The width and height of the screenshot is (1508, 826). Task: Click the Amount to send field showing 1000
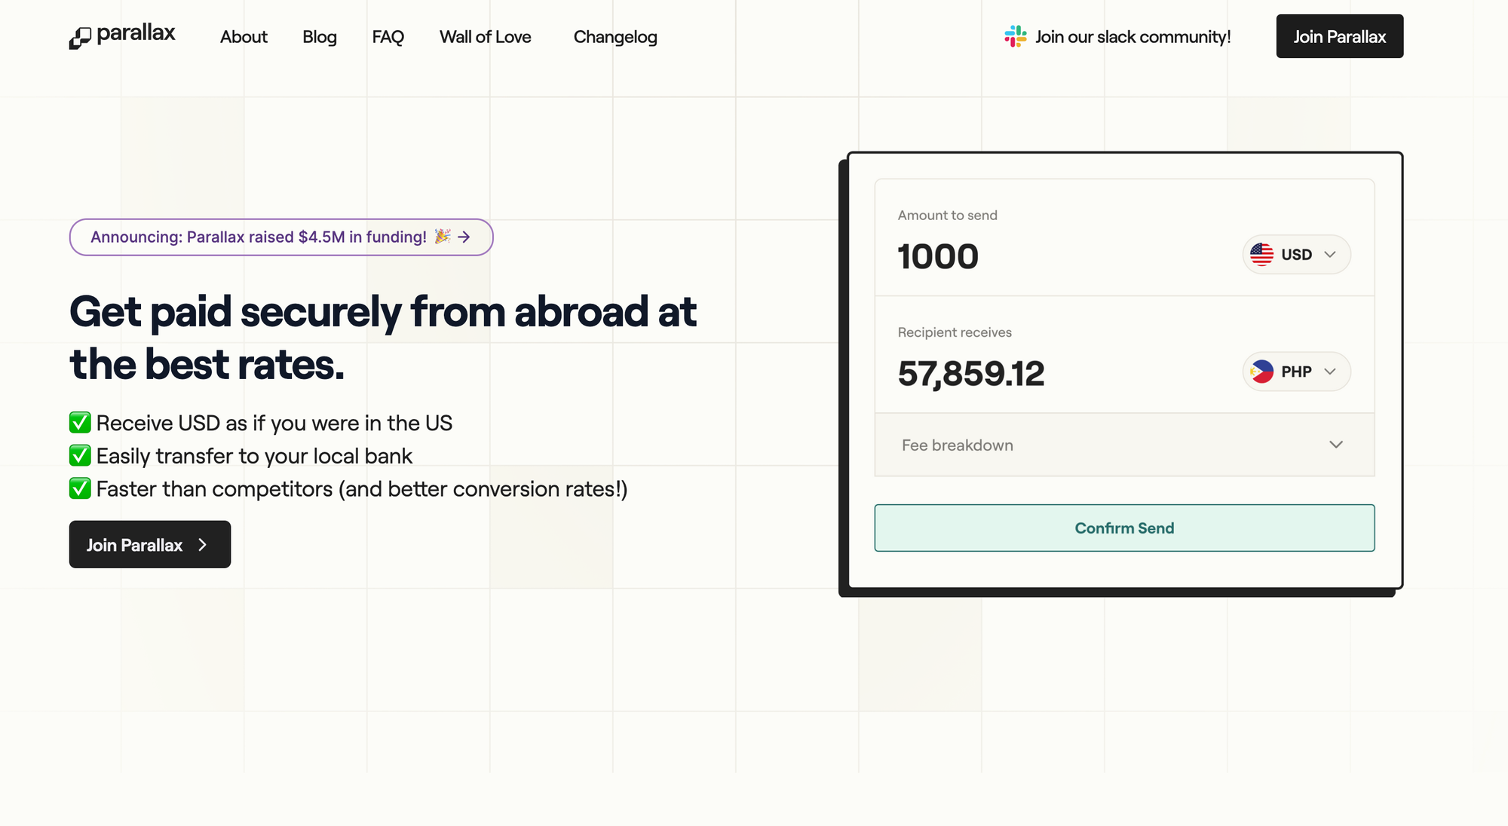pos(938,256)
